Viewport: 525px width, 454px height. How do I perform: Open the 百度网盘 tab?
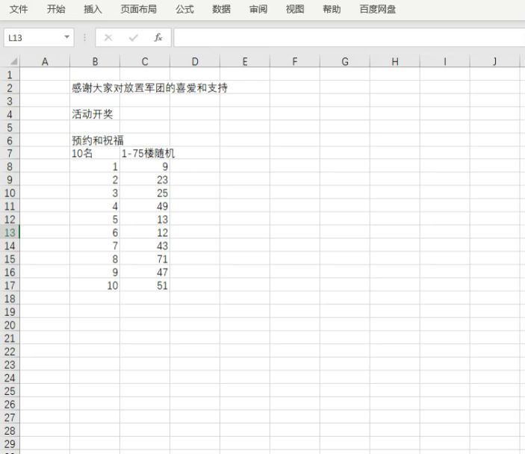pyautogui.click(x=378, y=10)
